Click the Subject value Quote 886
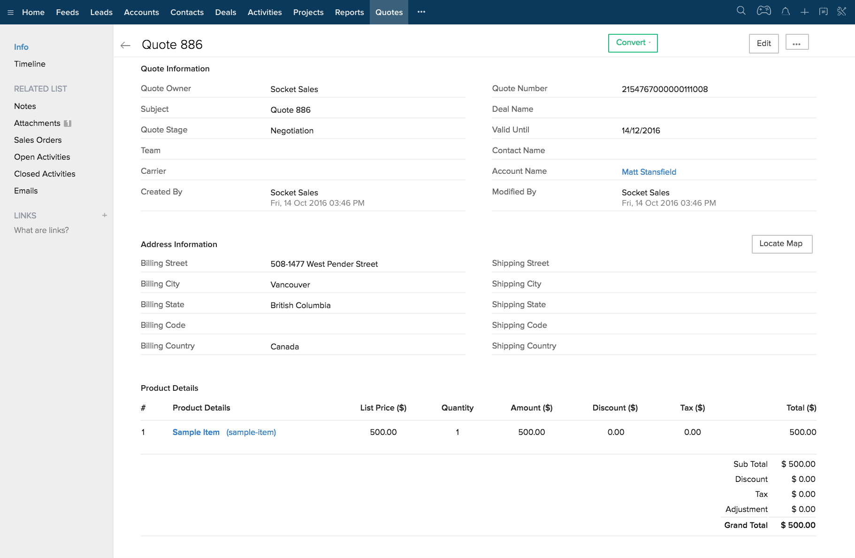 pyautogui.click(x=290, y=110)
